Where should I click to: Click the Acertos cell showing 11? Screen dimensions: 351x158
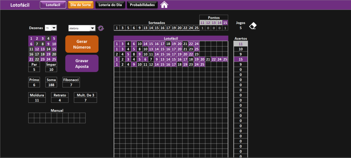(x=241, y=44)
